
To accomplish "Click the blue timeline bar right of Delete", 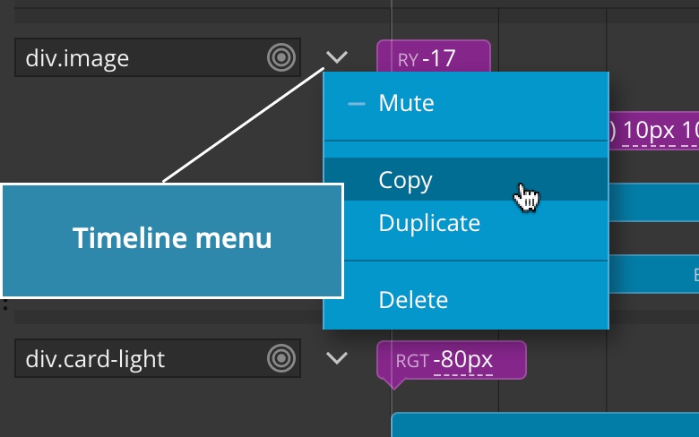I will [x=654, y=273].
